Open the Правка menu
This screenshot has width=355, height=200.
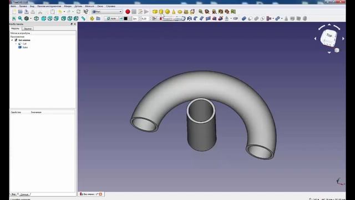point(23,6)
